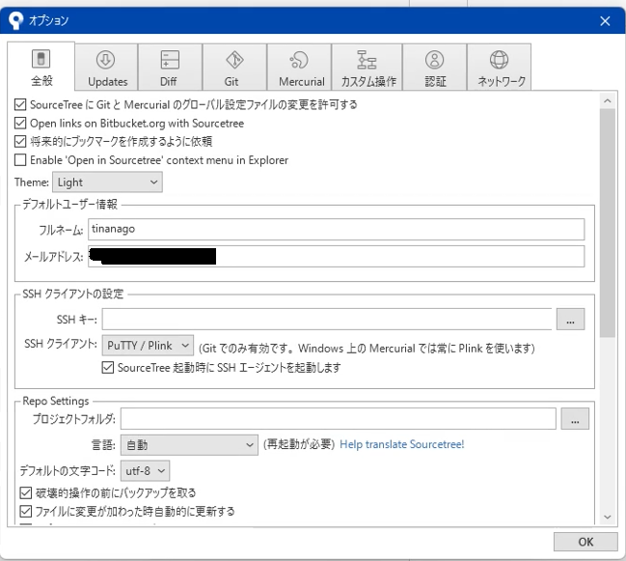Click the Network (ネットワーク) globe icon

point(499,60)
